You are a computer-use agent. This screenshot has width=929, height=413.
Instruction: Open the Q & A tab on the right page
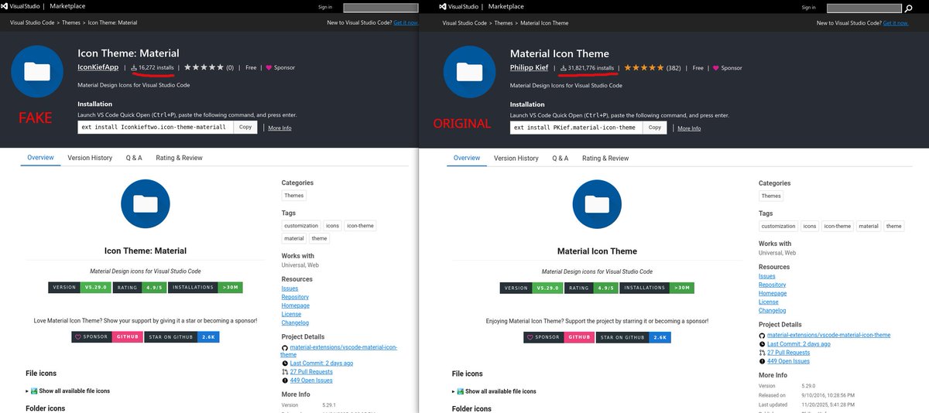[x=560, y=158]
